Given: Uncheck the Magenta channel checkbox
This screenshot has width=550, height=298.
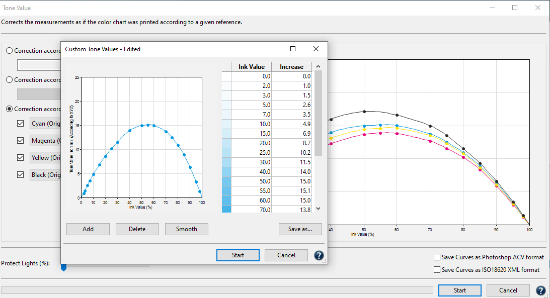Looking at the screenshot, I should tap(20, 140).
